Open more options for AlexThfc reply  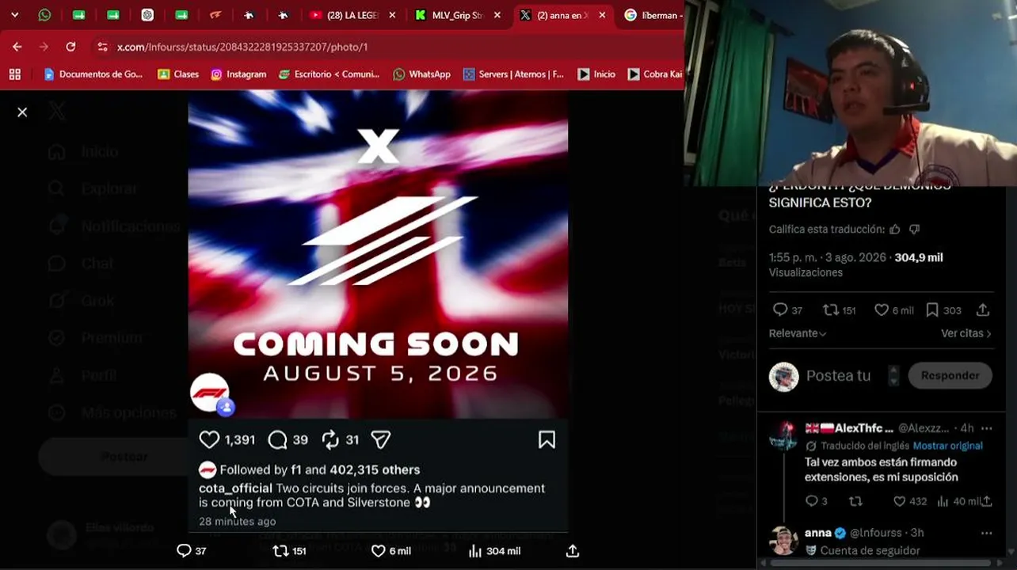tap(986, 428)
